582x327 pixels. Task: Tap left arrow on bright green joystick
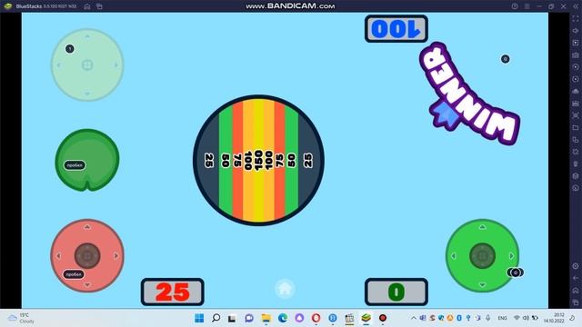453,256
